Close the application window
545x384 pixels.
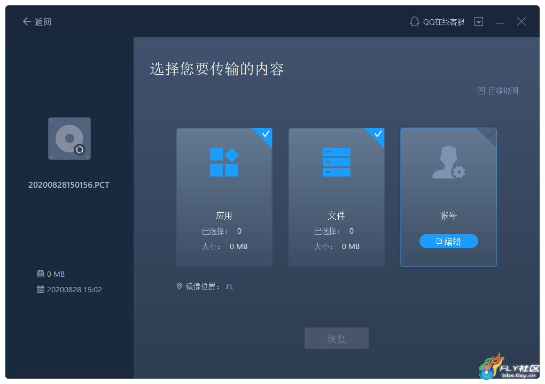(521, 21)
